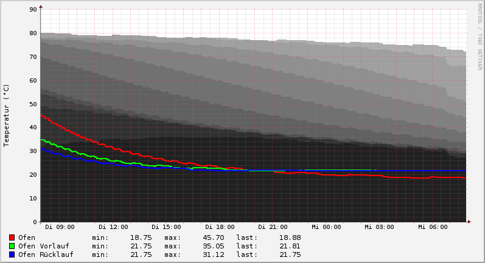Click the green Ofen Vorlauf legend swatch

coord(12,246)
